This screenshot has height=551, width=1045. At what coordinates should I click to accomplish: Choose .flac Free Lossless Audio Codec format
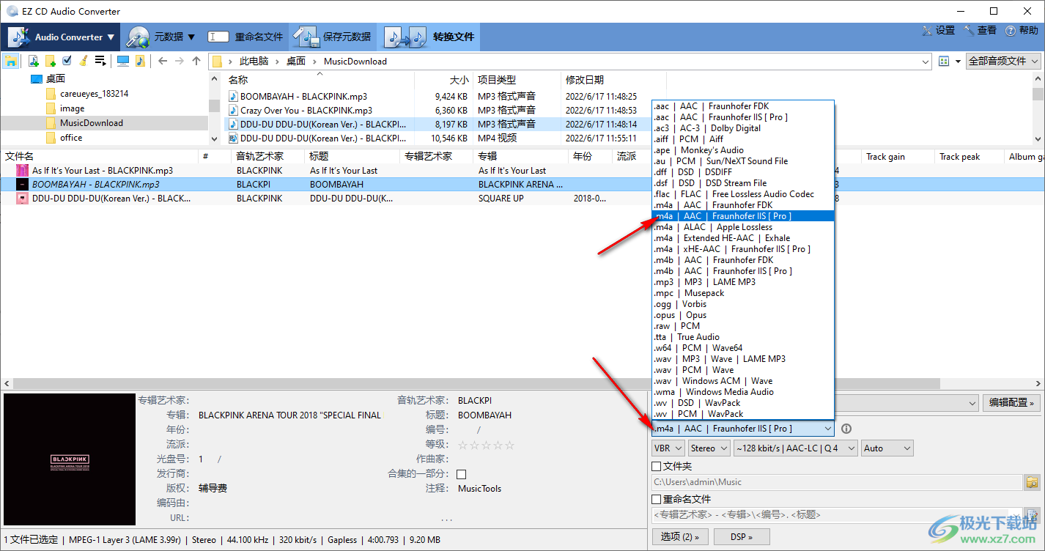[x=742, y=194]
